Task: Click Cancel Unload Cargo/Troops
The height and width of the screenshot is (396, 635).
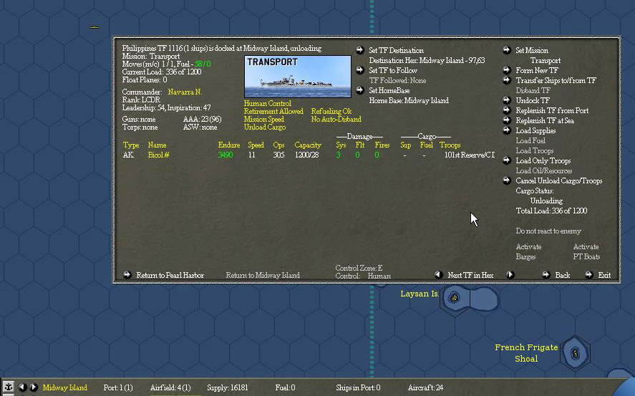Action: [x=559, y=180]
